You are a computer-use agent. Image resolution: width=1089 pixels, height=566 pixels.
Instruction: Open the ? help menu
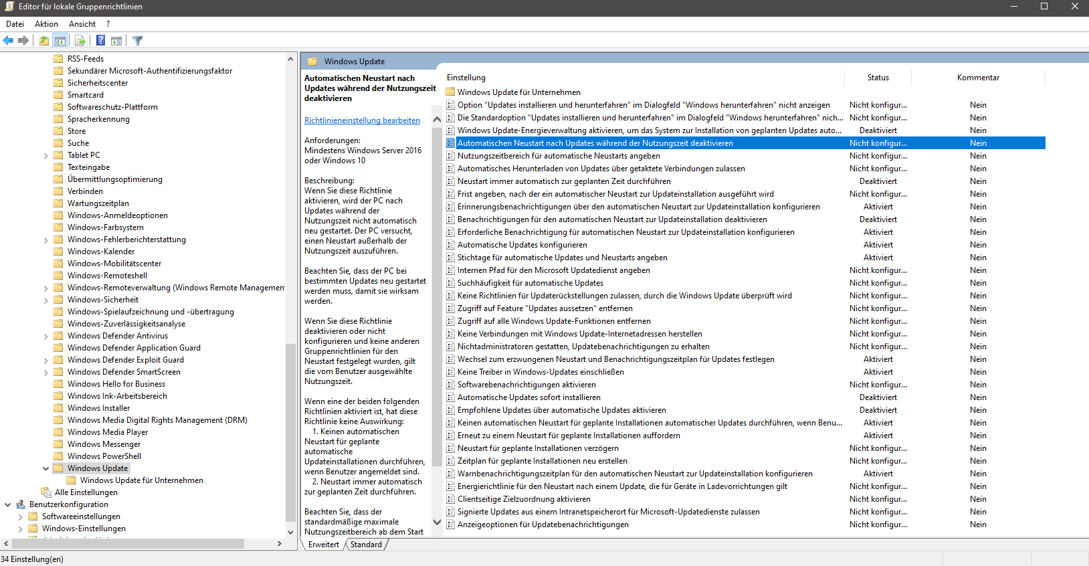[108, 24]
